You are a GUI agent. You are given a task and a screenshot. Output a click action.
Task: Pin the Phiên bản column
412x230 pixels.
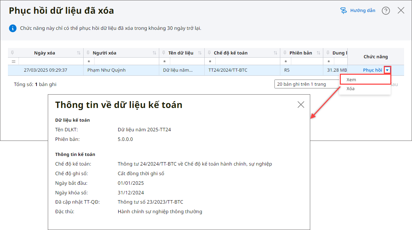click(285, 53)
